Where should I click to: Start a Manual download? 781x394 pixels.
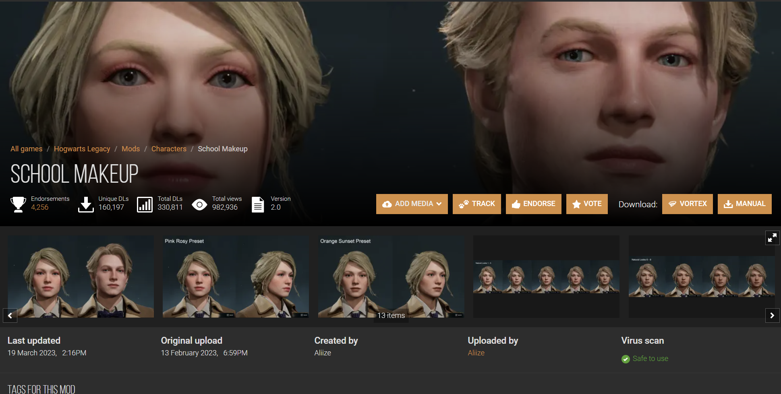click(x=745, y=204)
